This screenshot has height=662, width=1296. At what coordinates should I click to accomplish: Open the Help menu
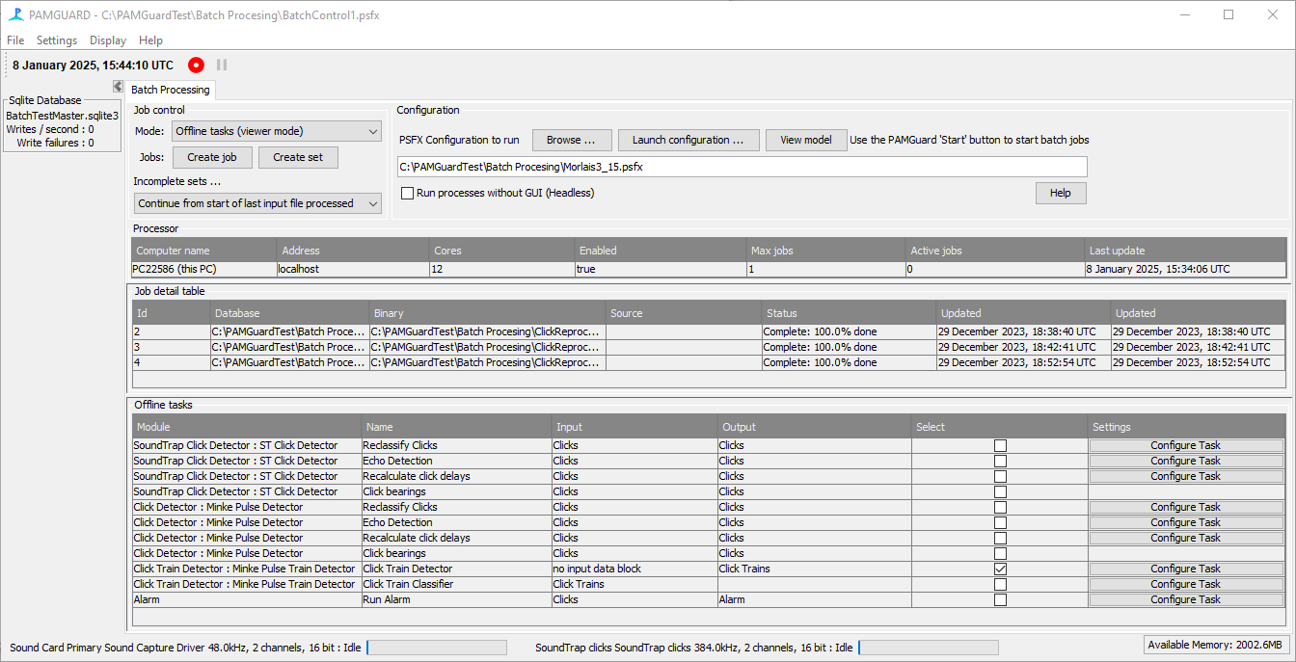click(x=150, y=40)
